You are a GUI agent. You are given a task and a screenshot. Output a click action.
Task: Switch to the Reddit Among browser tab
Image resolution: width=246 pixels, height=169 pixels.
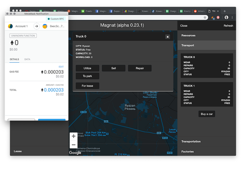tap(199, 11)
